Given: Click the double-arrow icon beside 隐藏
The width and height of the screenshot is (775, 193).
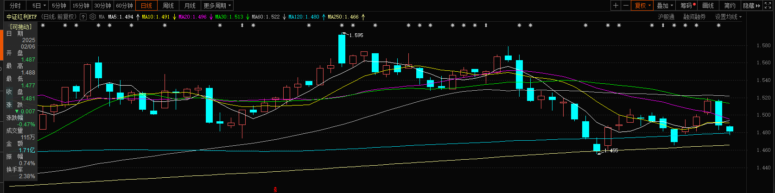Looking at the screenshot, I should [758, 6].
